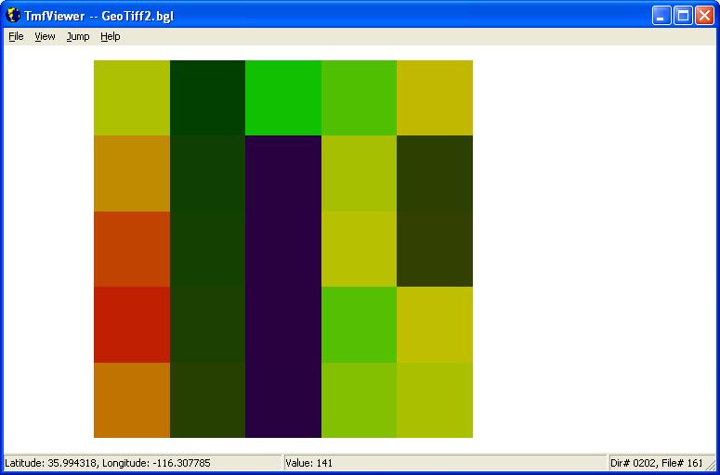The image size is (720, 475).
Task: Click the lime green cell in the bottom row
Action: pos(359,400)
